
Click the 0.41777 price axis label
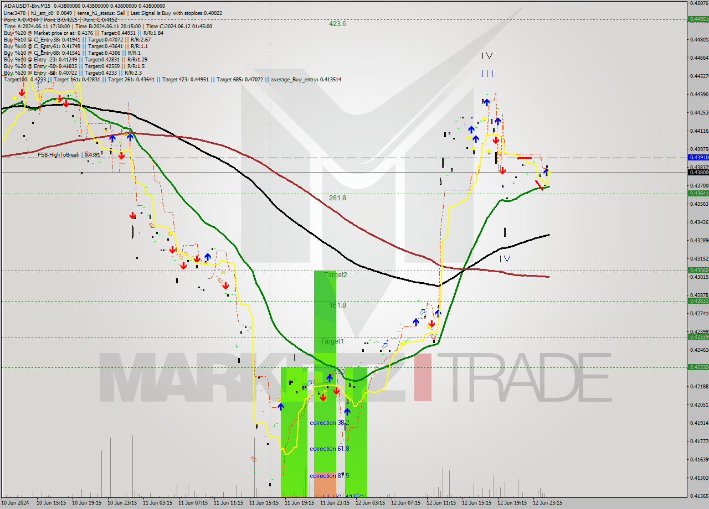699,441
